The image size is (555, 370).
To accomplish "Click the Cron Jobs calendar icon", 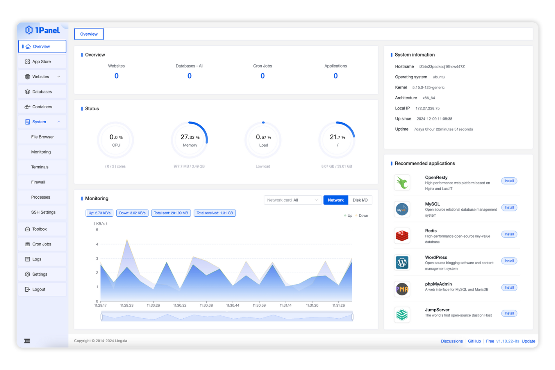I will [x=27, y=244].
